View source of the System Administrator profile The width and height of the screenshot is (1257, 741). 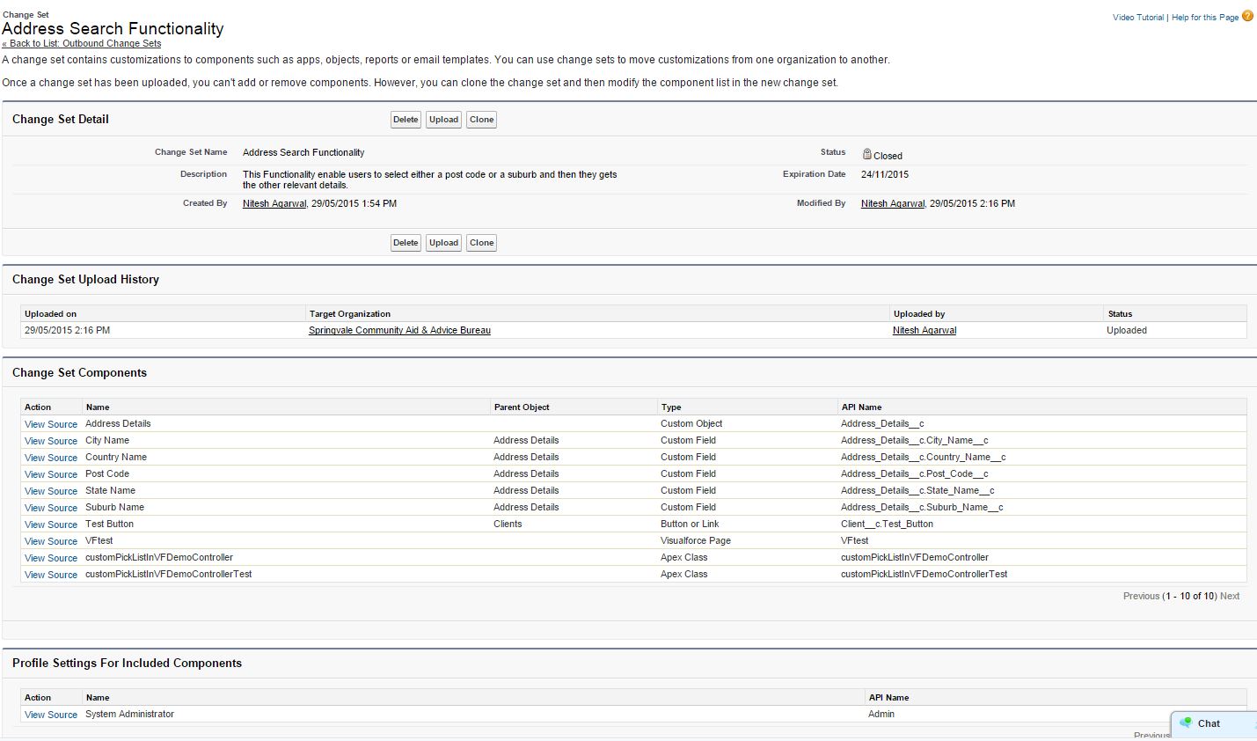(x=51, y=715)
